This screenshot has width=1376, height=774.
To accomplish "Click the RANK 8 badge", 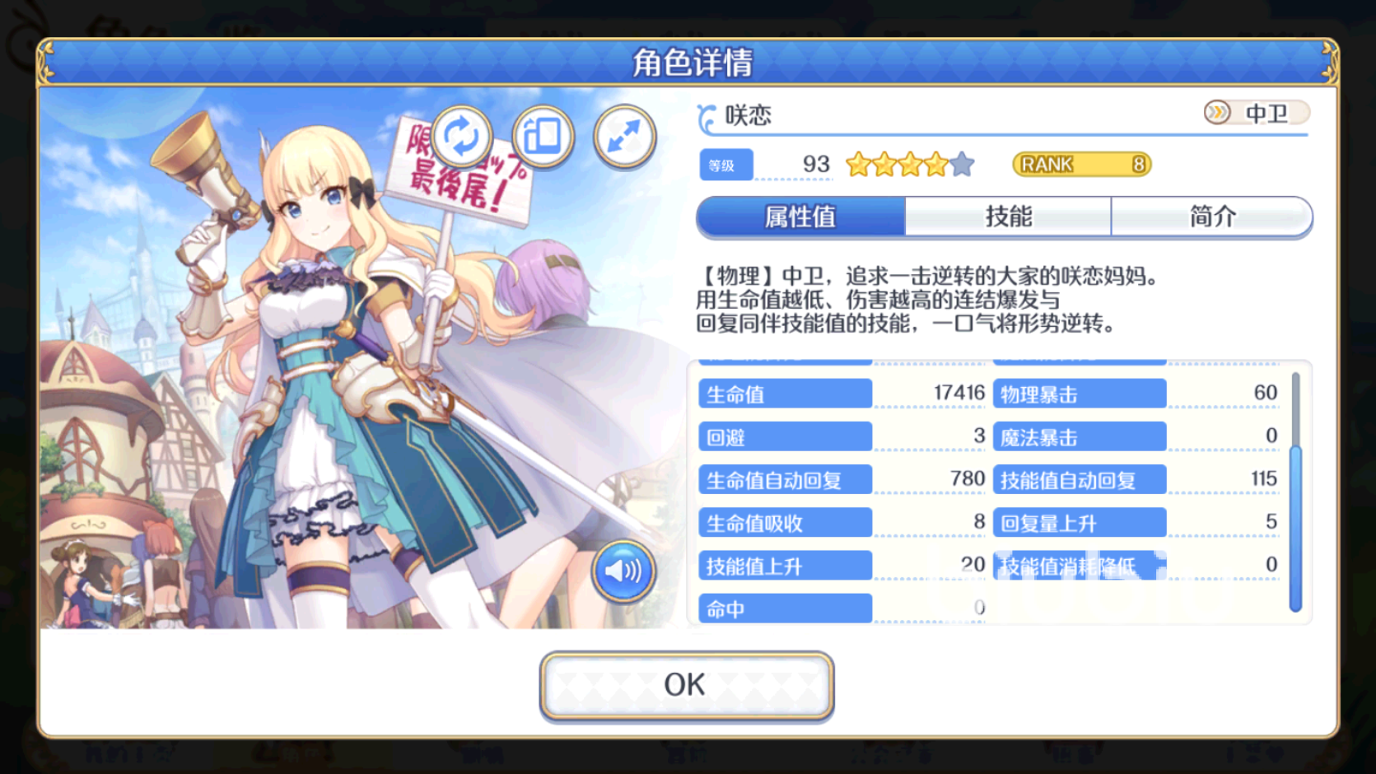I will click(1081, 165).
